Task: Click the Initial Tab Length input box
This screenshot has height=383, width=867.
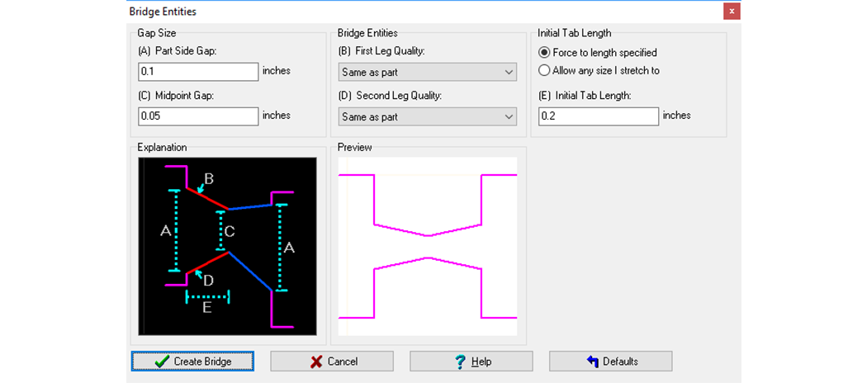Action: point(598,116)
